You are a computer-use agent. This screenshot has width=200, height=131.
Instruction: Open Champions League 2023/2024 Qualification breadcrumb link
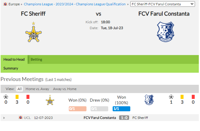tap(75, 4)
